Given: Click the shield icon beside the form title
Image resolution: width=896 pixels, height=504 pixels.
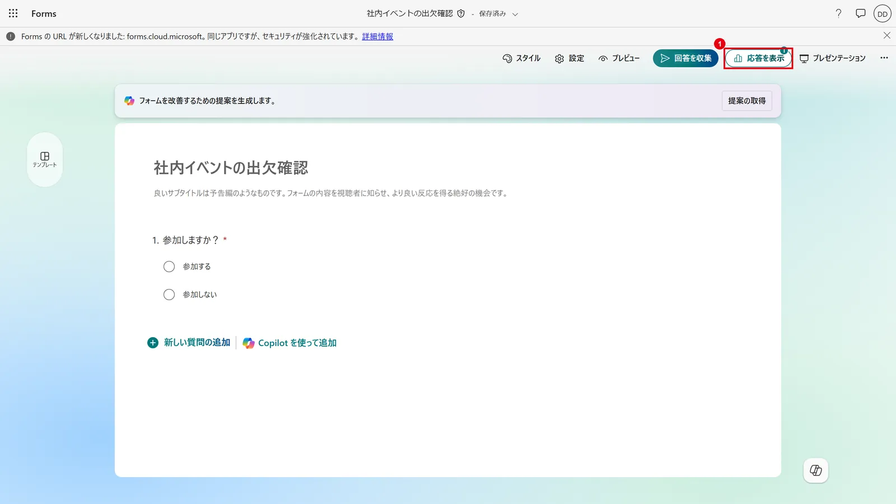Looking at the screenshot, I should (x=461, y=13).
